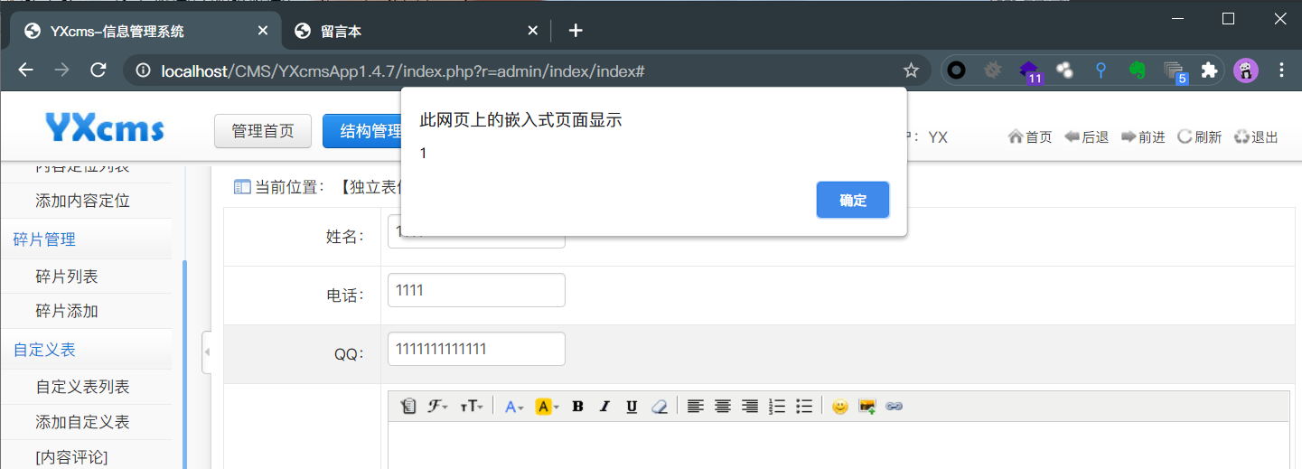
Task: Click the 电话 input field
Action: coord(476,290)
